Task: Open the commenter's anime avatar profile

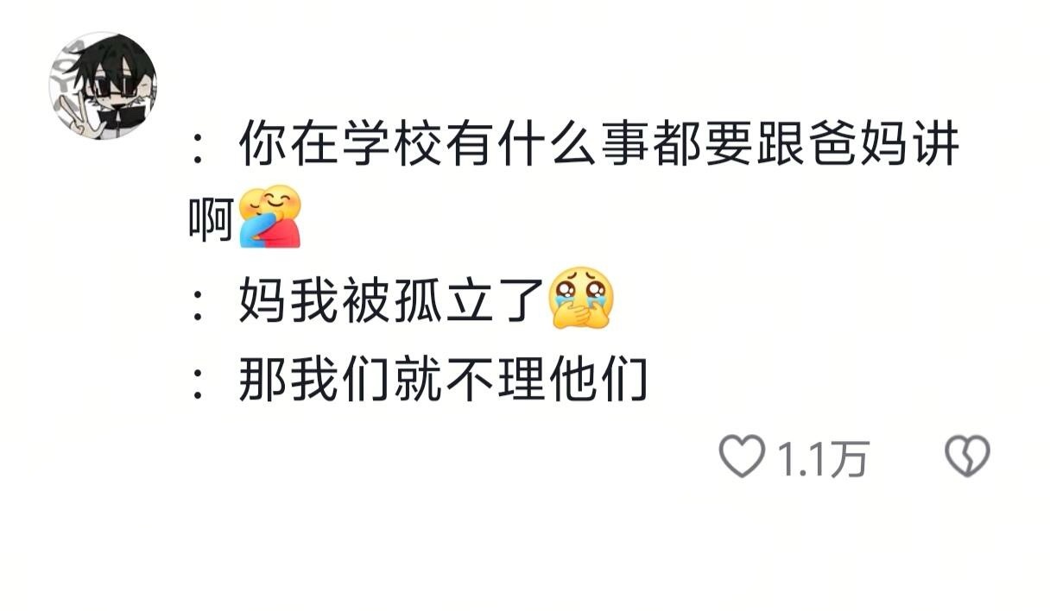Action: click(103, 85)
